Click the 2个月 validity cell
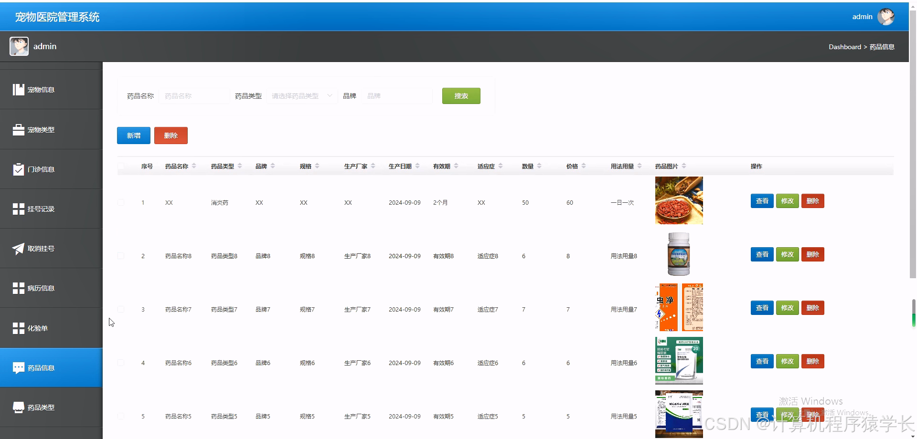The height and width of the screenshot is (439, 917). (x=440, y=203)
